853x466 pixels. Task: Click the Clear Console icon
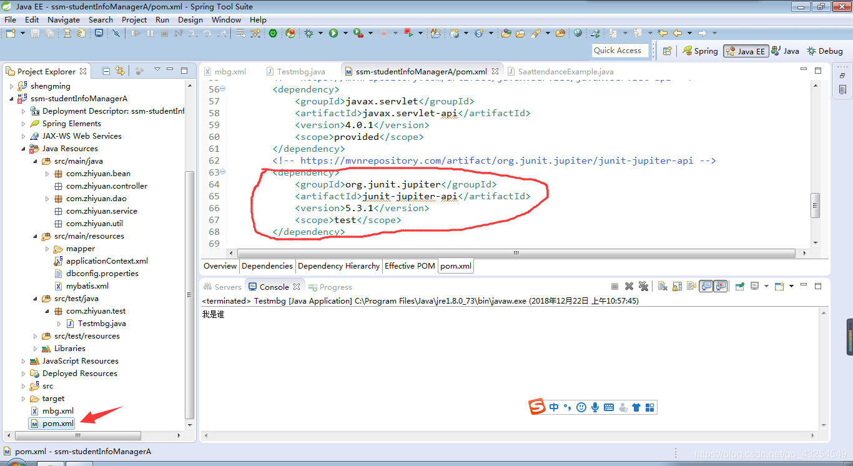pos(663,286)
